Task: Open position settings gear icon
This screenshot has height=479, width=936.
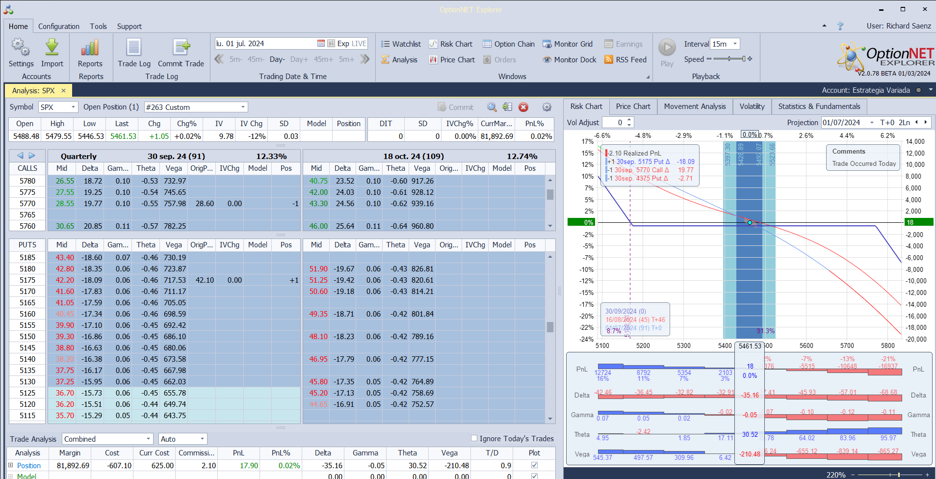Action: coord(546,107)
